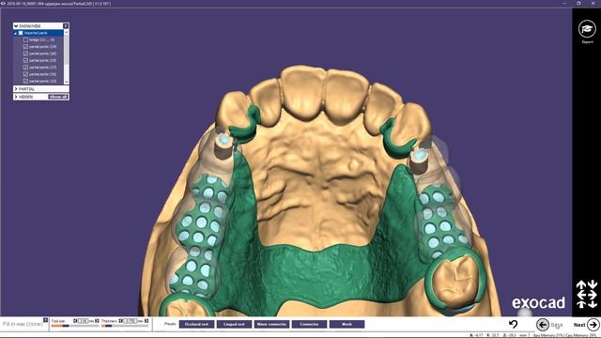Click the Back arrow circle icon
The height and width of the screenshot is (338, 601).
543,325
